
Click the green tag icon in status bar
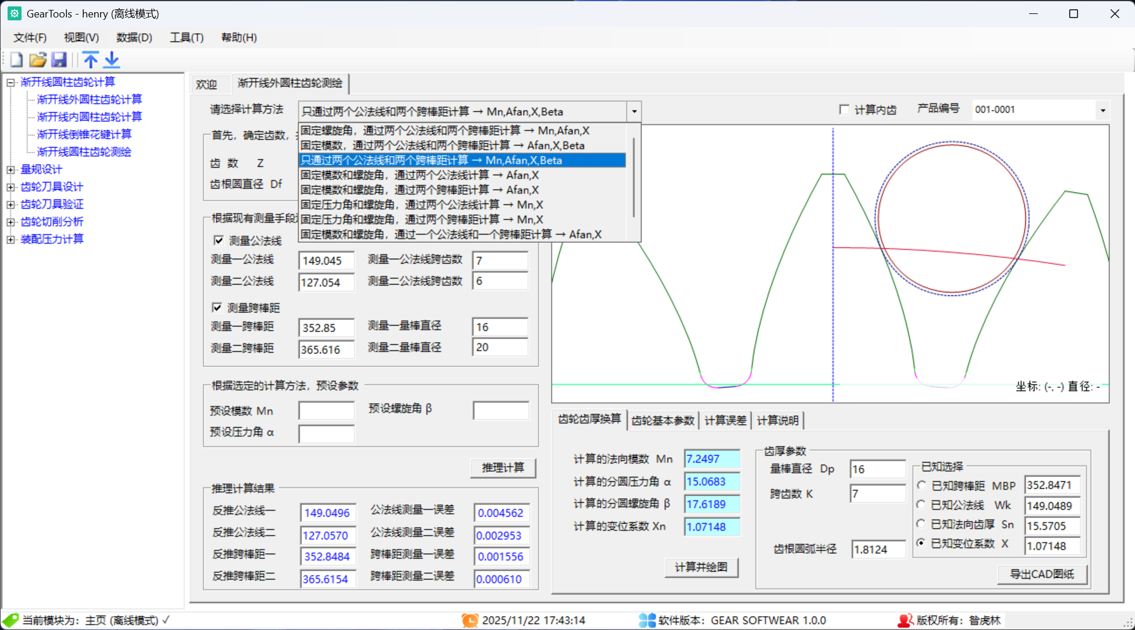(10, 620)
